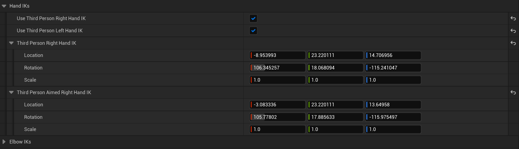The height and width of the screenshot is (149, 519).
Task: Edit Right Hand IK Rotation Z value -115.241047
Action: click(393, 68)
